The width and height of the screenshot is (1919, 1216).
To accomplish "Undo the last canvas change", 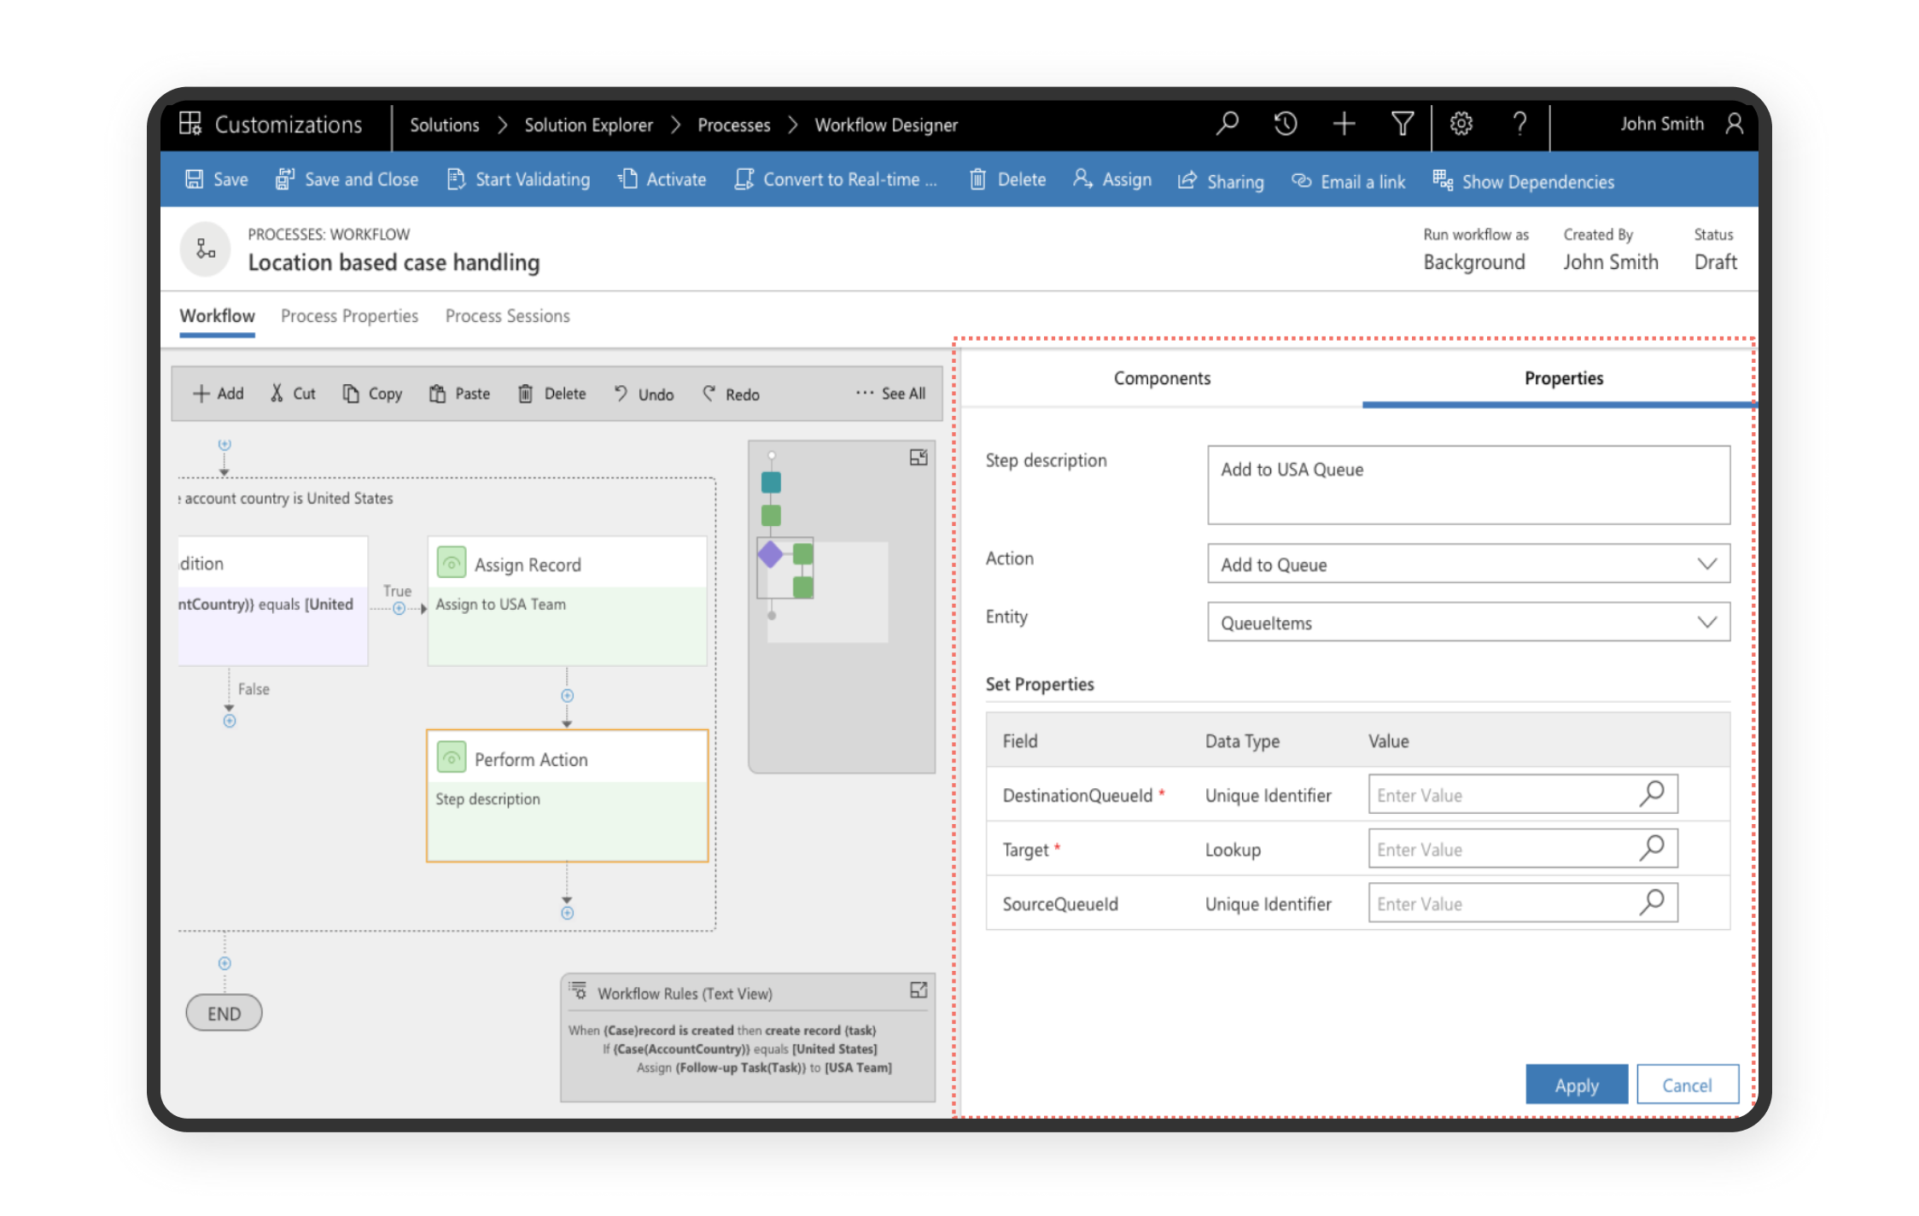I will tap(644, 394).
